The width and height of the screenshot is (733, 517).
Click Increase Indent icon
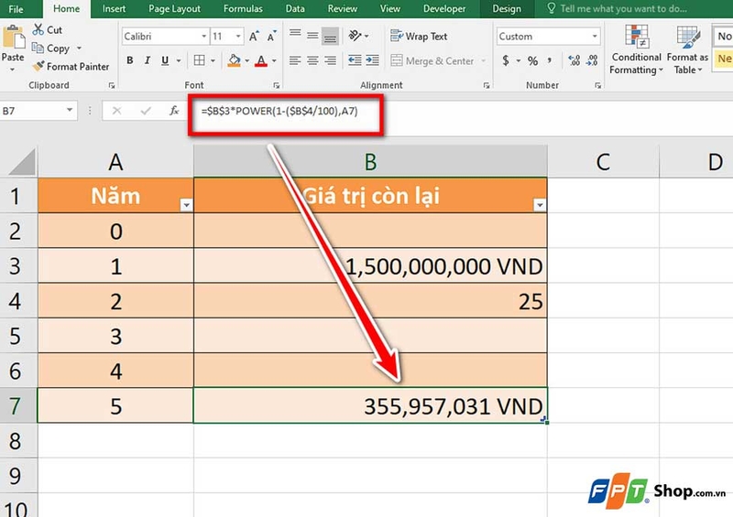pos(373,60)
